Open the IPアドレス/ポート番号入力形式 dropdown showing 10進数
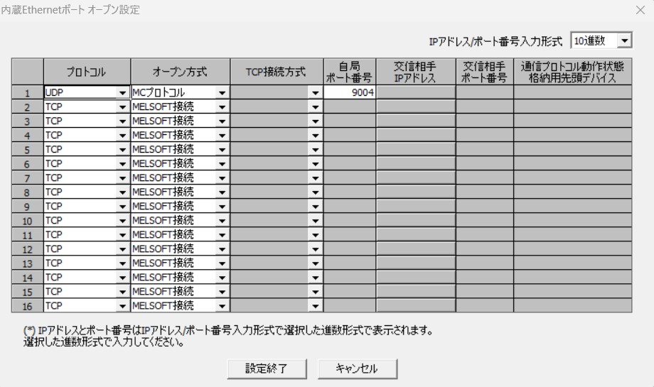 click(x=601, y=40)
